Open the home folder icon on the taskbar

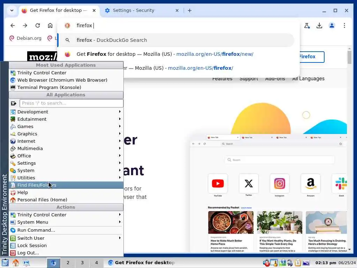16,263
